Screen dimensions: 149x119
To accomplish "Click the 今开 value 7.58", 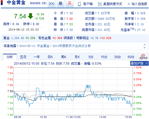I will (x=70, y=13).
